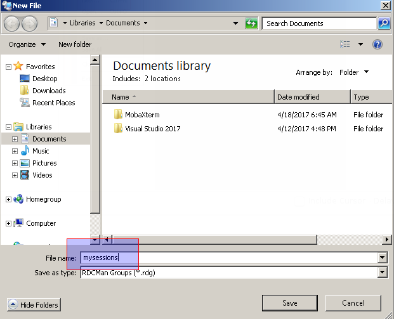The width and height of the screenshot is (394, 319).
Task: Select the MobaXterm folder icon
Action: pos(118,114)
